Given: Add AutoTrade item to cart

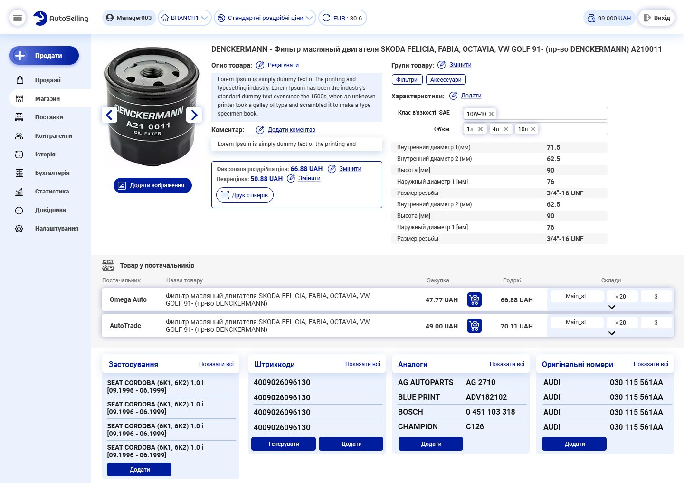Looking at the screenshot, I should (475, 326).
